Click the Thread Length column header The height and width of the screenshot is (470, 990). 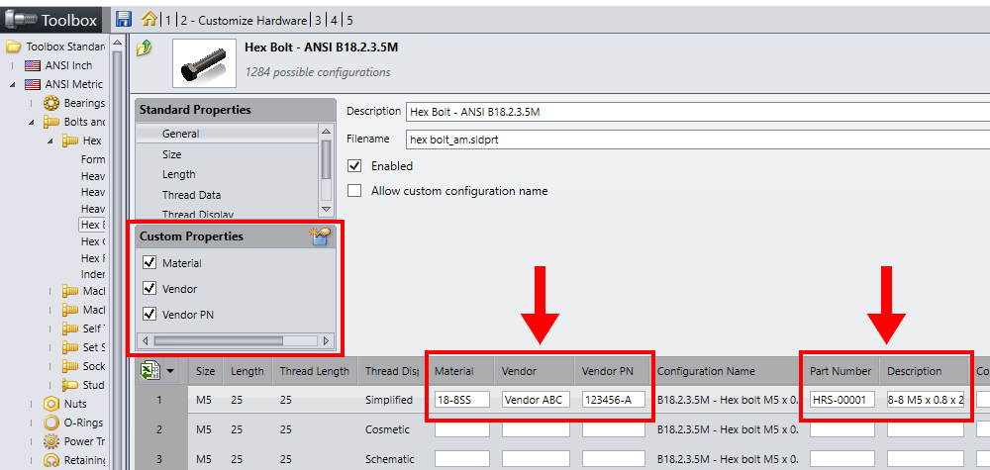(315, 371)
